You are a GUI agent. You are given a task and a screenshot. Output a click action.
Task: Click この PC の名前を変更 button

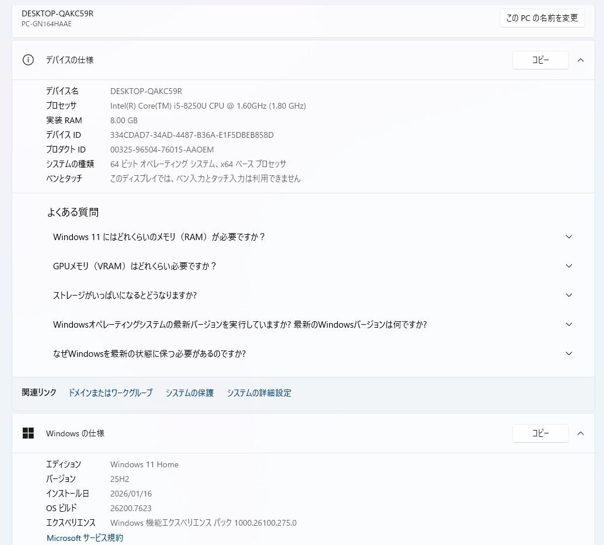tap(542, 18)
